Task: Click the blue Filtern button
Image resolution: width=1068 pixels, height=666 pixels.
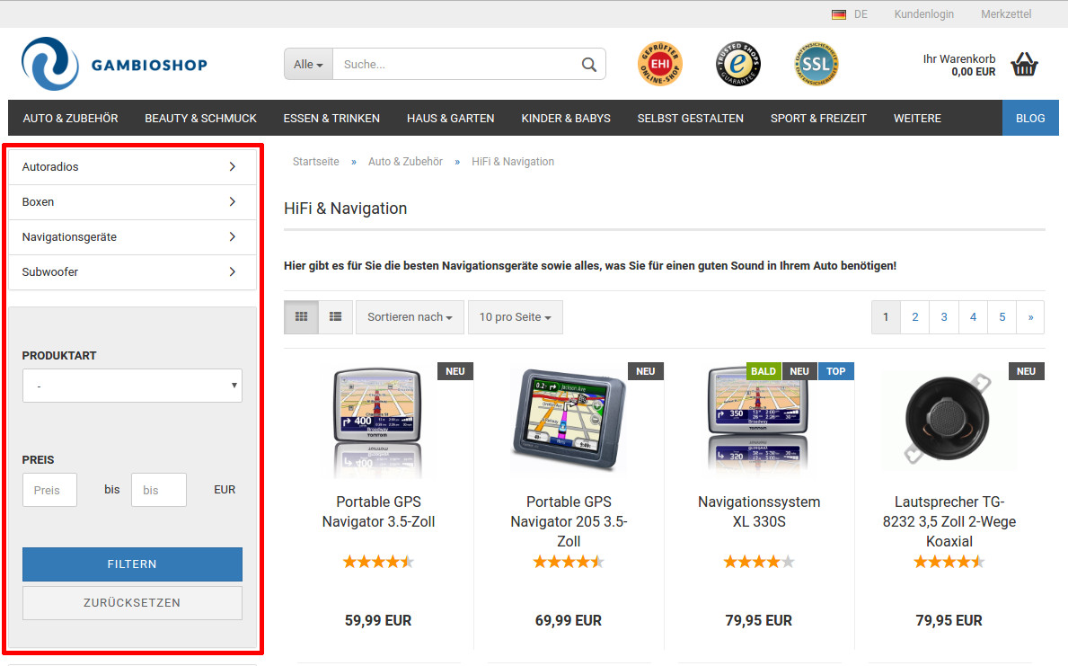Action: point(132,564)
